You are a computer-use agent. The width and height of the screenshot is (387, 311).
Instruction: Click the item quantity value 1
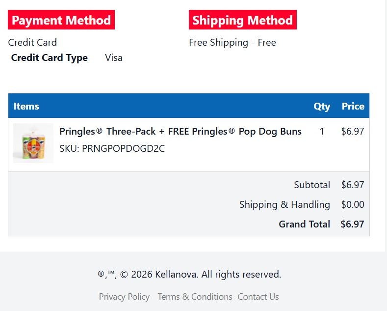tap(322, 131)
